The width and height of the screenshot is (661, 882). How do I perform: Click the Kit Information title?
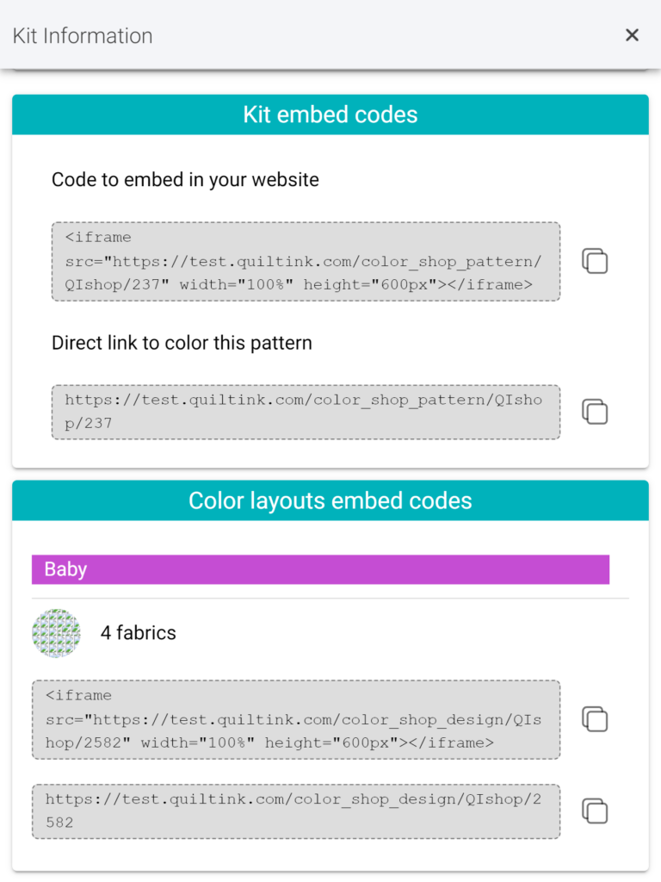(x=83, y=35)
